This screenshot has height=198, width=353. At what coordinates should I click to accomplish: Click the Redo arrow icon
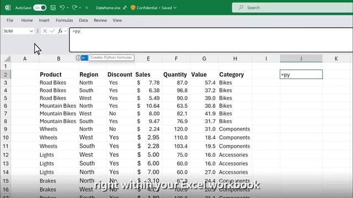74,8
